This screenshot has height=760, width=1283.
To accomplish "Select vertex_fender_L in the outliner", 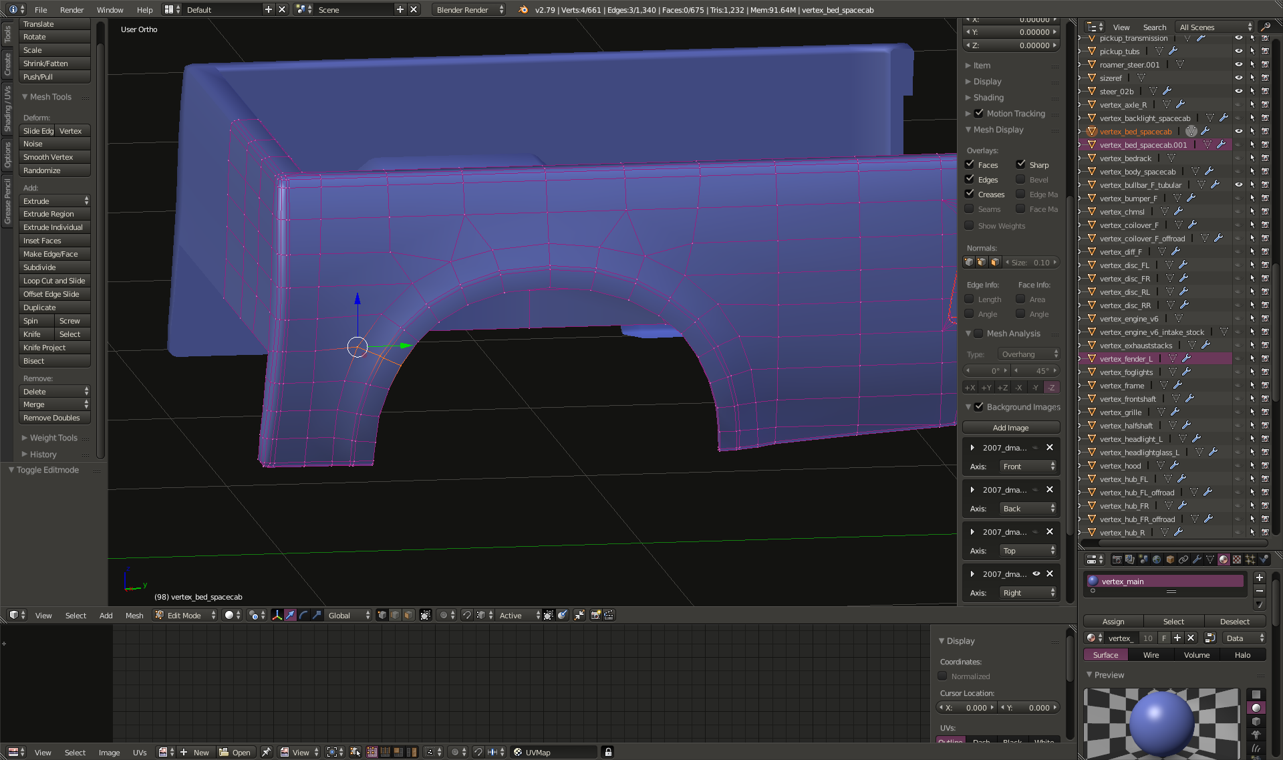I will [x=1125, y=359].
